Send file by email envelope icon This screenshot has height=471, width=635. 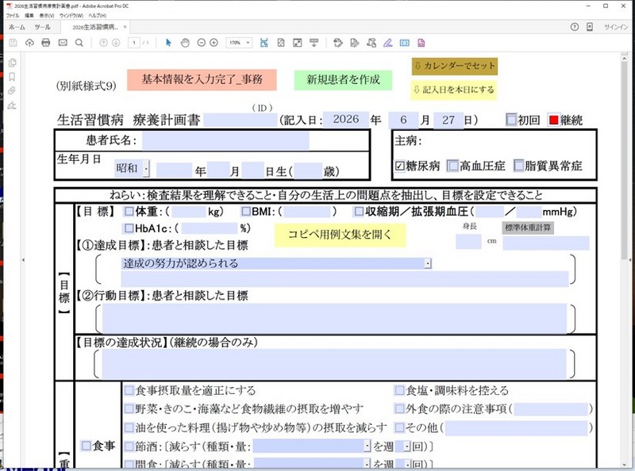63,43
